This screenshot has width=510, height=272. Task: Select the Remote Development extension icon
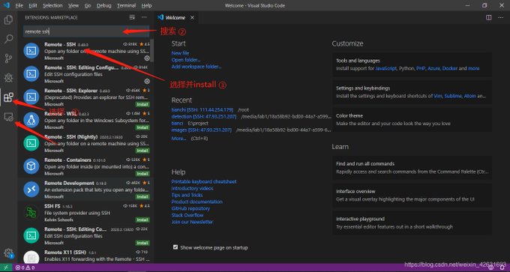click(x=31, y=190)
